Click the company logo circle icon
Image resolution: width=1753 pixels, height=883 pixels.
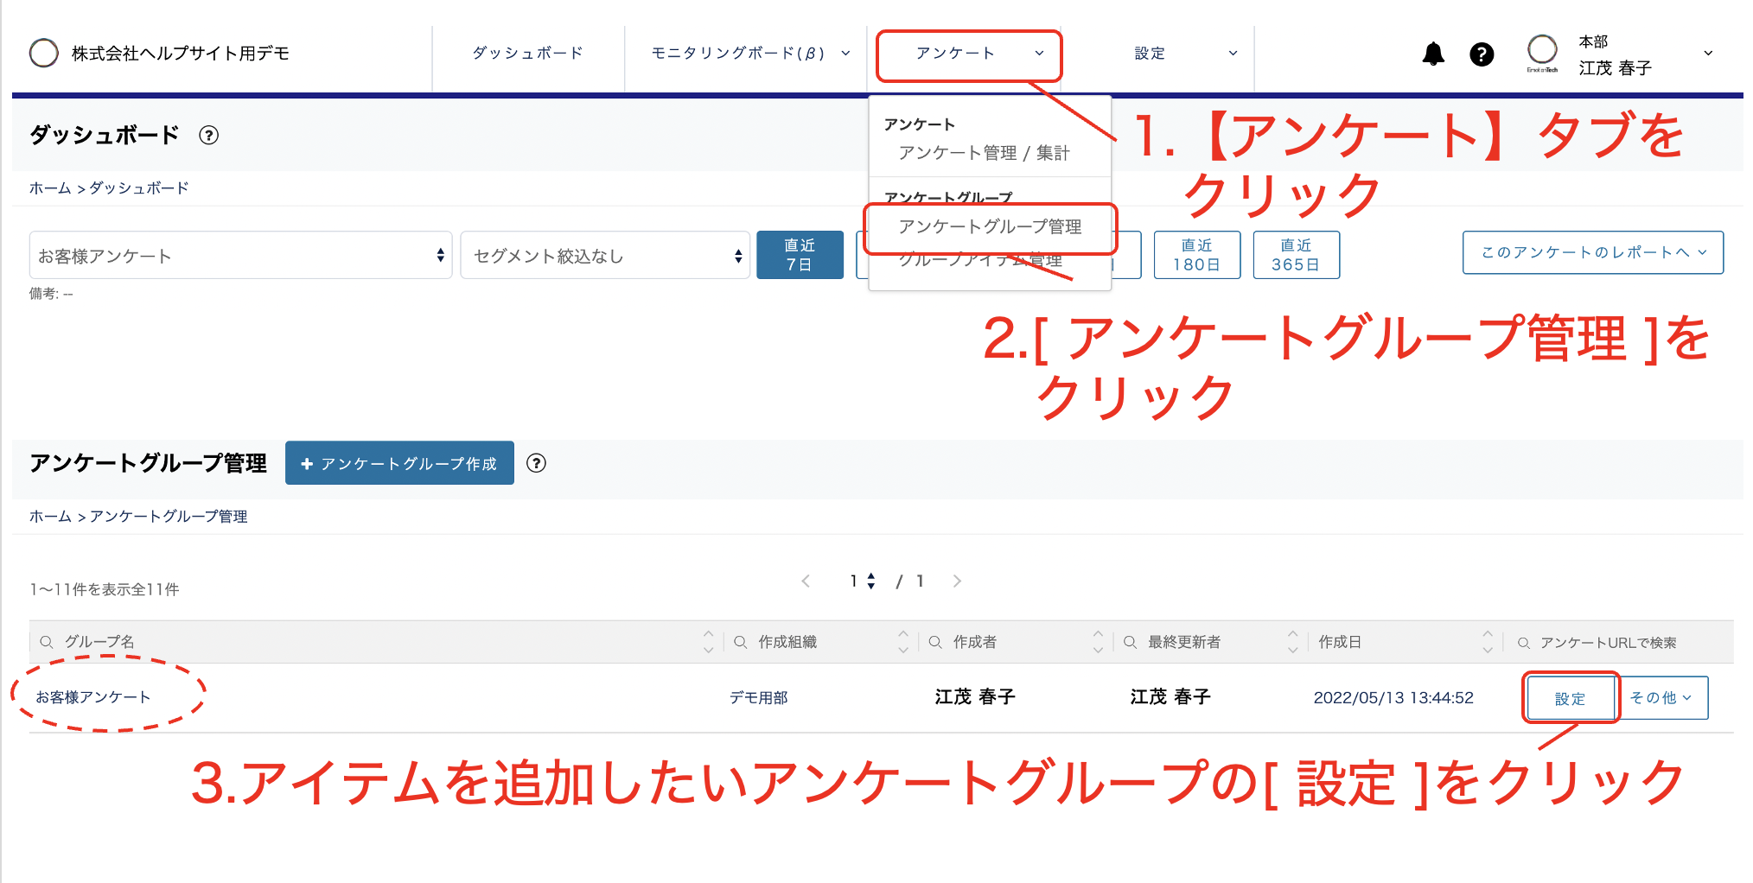44,53
